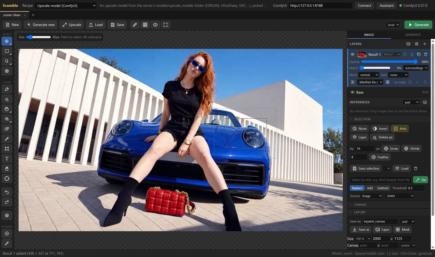
Task: Select the text tool
Action: click(7, 159)
